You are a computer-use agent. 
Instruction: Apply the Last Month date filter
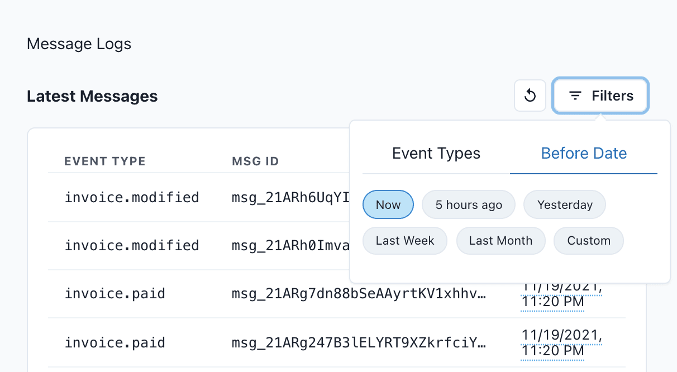(500, 241)
